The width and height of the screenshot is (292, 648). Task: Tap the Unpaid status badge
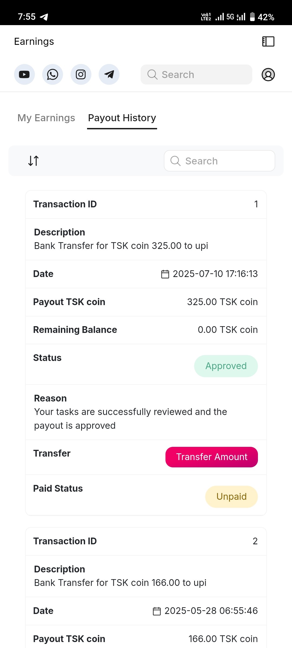pyautogui.click(x=231, y=497)
